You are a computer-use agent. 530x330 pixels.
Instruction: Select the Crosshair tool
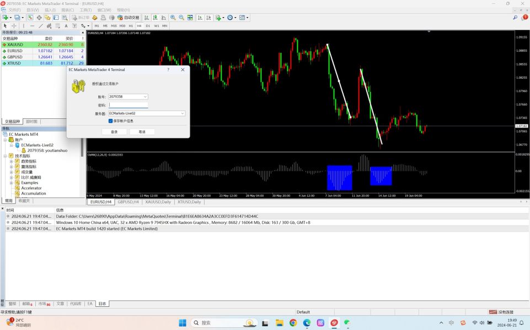pos(14,26)
